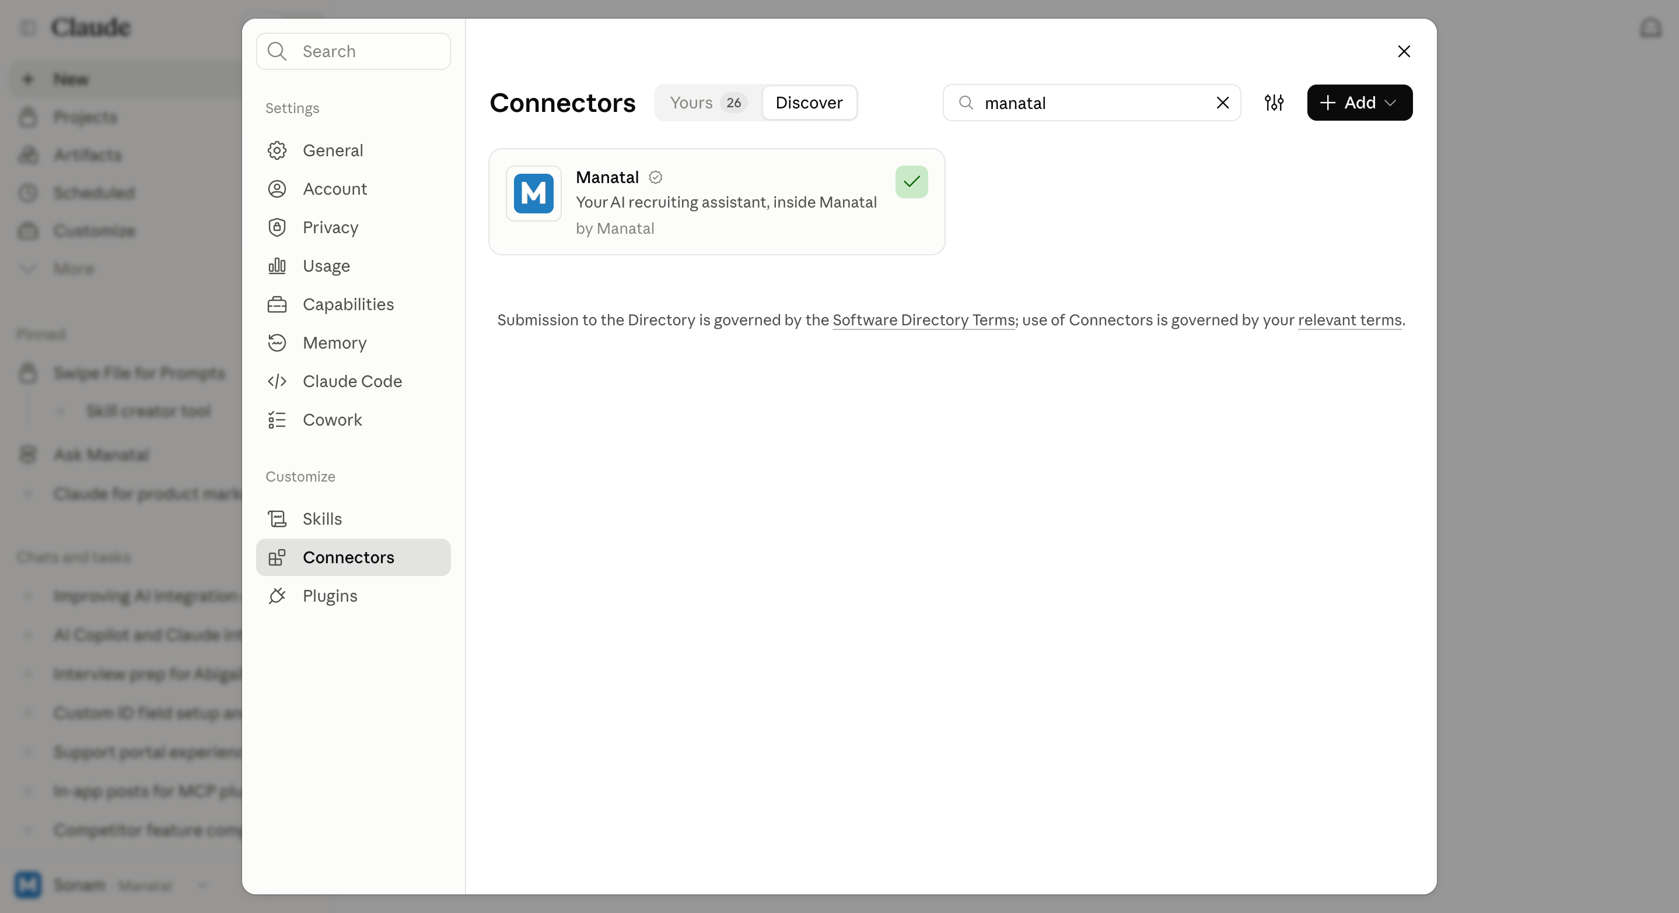Open the Skills scroll icon
Image resolution: width=1679 pixels, height=913 pixels.
(x=277, y=519)
